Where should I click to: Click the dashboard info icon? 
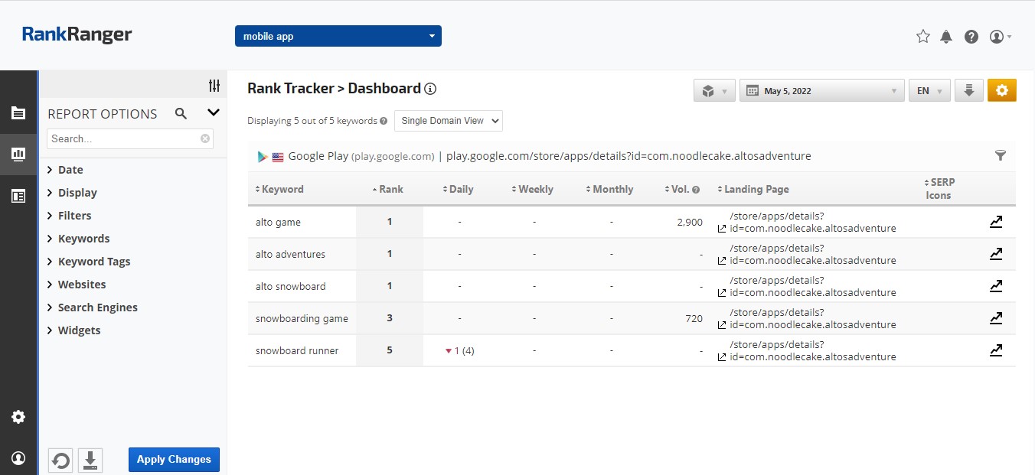click(430, 89)
